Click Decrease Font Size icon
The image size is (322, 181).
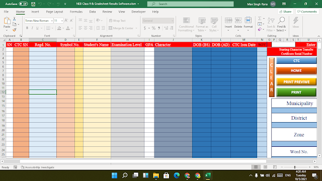[71, 21]
